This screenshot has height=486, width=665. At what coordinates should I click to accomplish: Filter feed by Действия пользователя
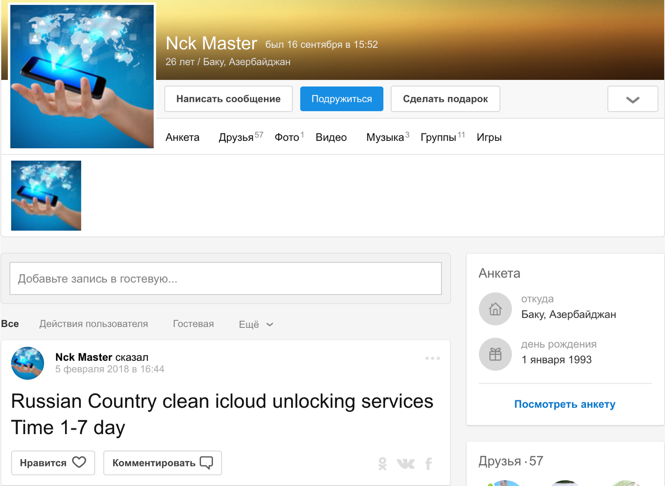[93, 324]
